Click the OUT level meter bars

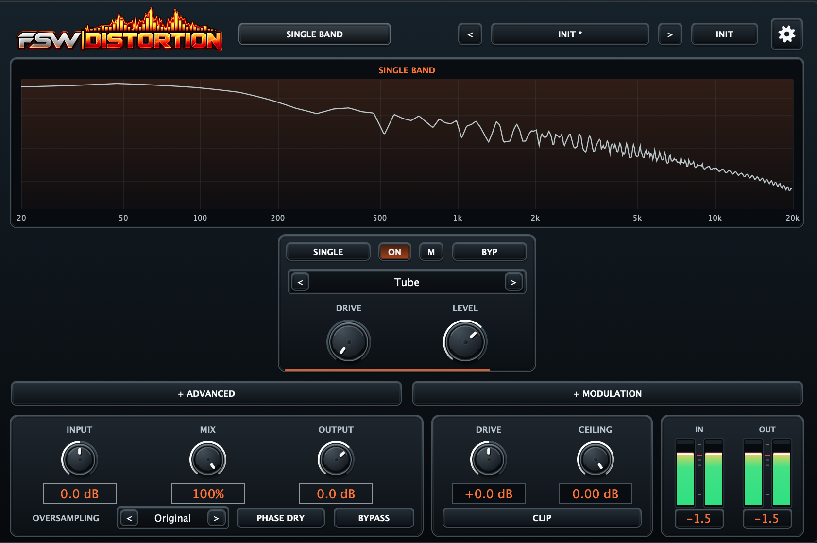pos(767,473)
